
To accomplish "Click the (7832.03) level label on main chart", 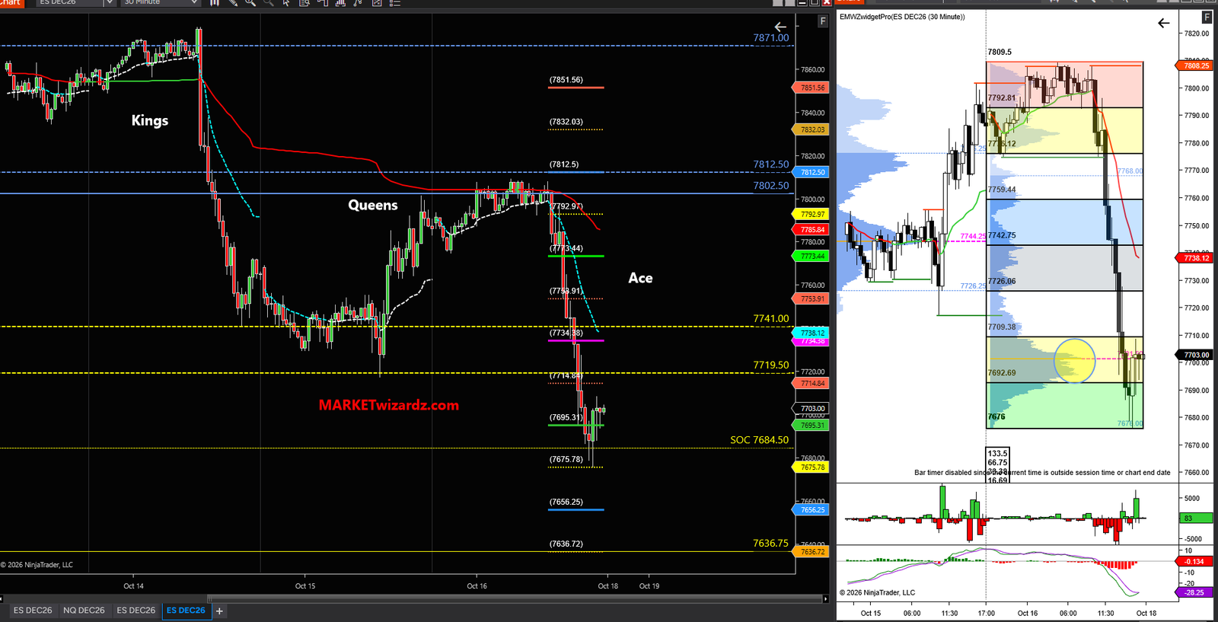I will point(566,122).
